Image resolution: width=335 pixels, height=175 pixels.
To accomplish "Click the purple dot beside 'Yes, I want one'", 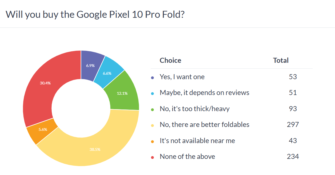I will click(152, 78).
